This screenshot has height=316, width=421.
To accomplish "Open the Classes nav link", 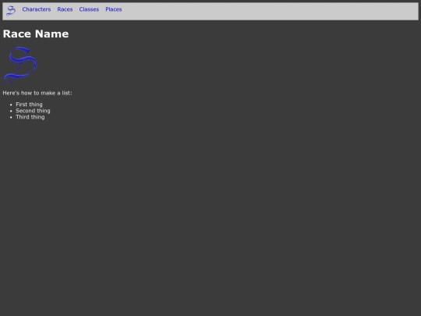I will pos(89,9).
